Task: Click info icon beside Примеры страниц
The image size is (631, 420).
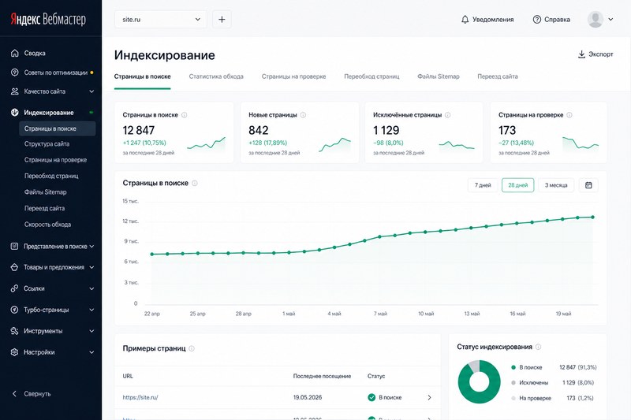Action: point(192,348)
